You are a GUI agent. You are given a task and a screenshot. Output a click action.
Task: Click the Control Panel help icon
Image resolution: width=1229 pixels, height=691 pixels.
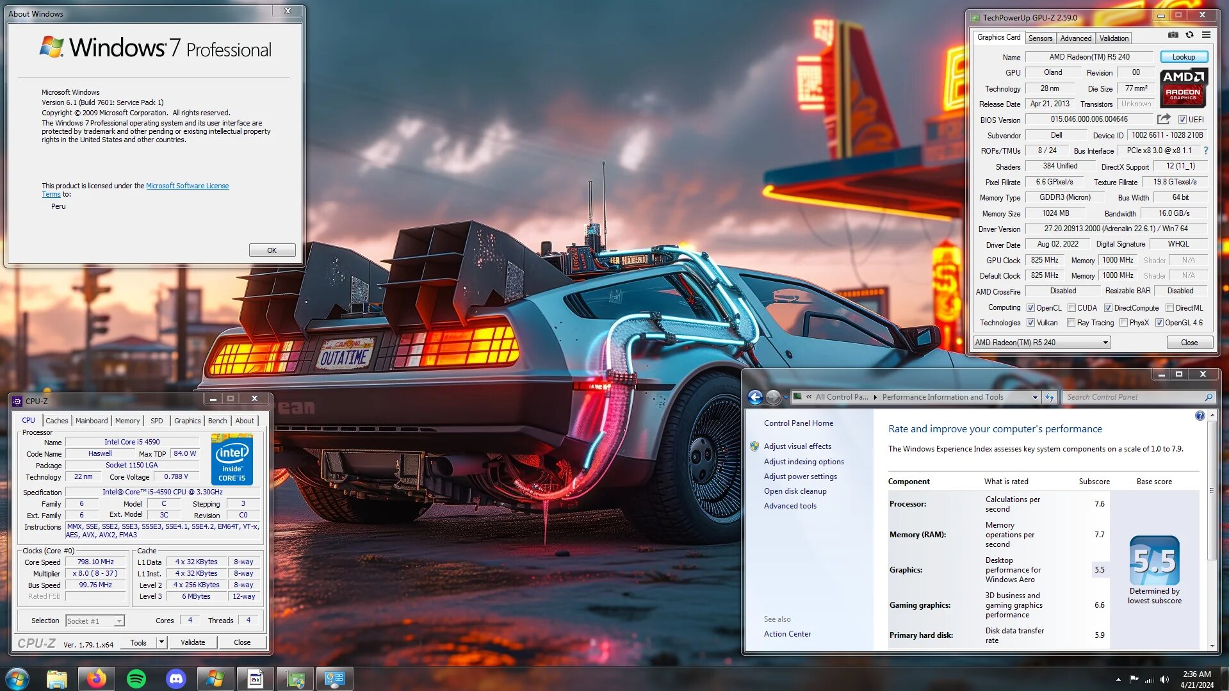click(1200, 416)
